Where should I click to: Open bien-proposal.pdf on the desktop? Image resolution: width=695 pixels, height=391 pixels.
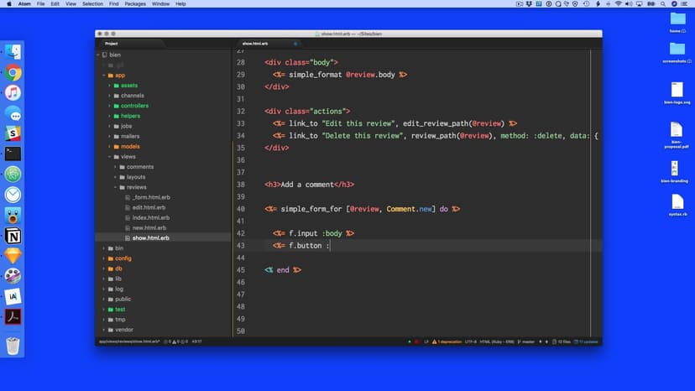pos(676,132)
